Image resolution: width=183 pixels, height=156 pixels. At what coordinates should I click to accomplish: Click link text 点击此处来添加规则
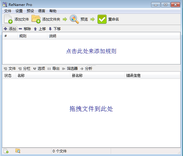pos(91,51)
